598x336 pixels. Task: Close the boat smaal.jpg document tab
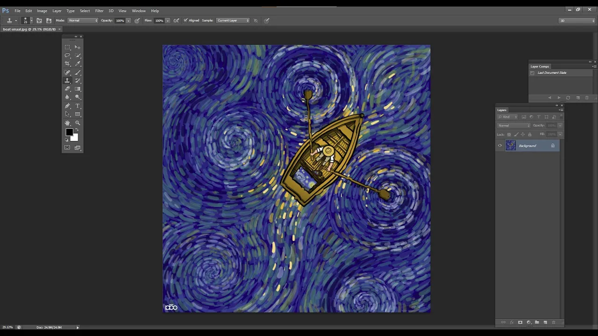[x=60, y=29]
